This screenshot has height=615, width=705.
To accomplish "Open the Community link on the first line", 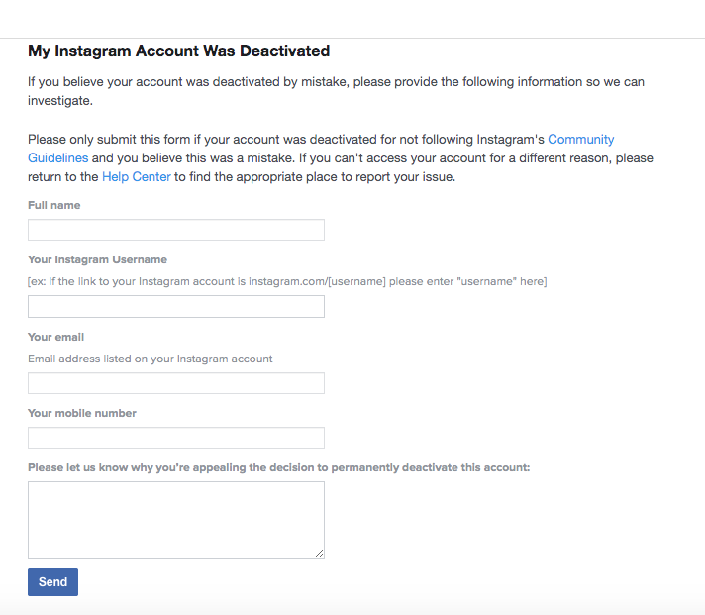I will point(580,140).
